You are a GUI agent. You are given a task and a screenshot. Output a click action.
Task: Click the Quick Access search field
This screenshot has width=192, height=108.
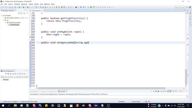179,7
